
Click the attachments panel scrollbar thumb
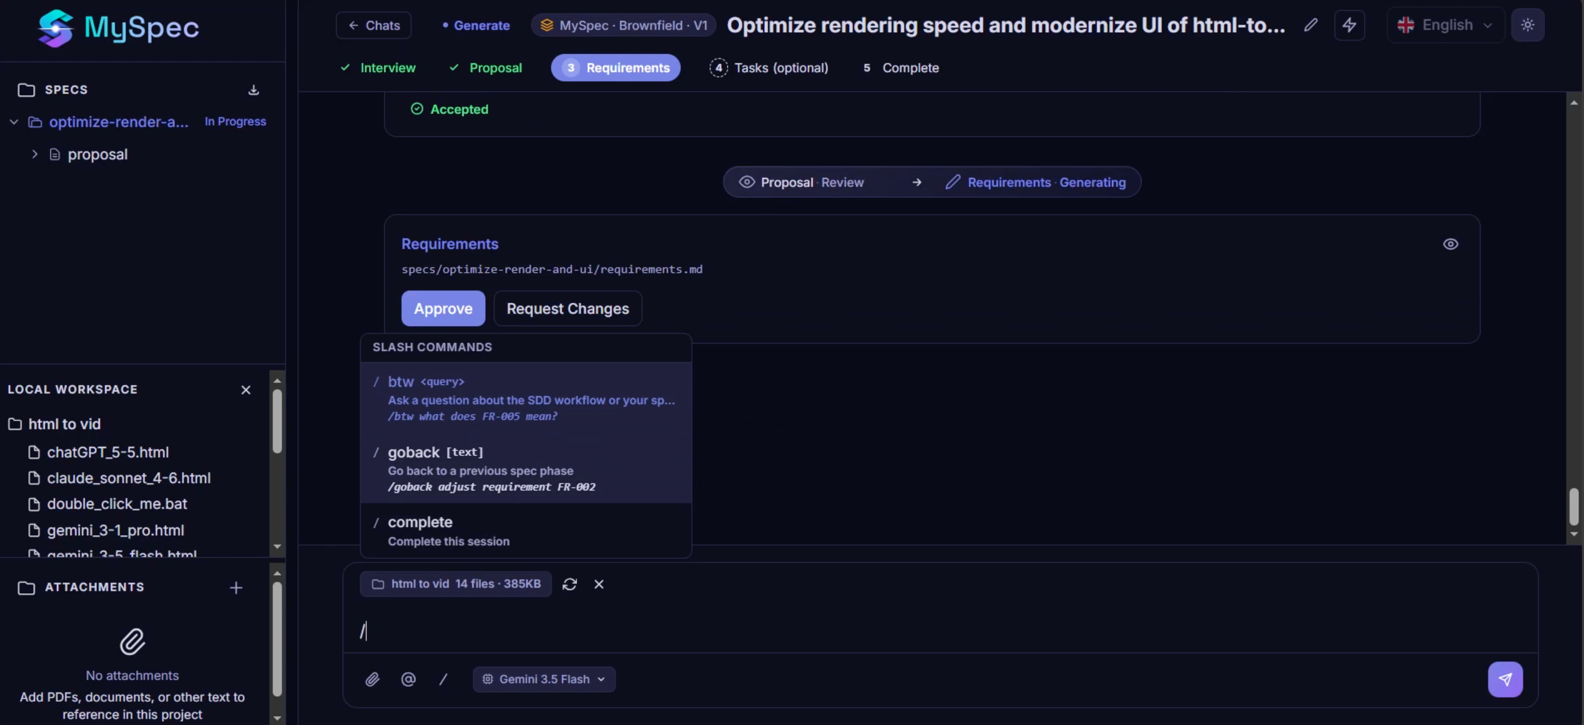point(277,639)
